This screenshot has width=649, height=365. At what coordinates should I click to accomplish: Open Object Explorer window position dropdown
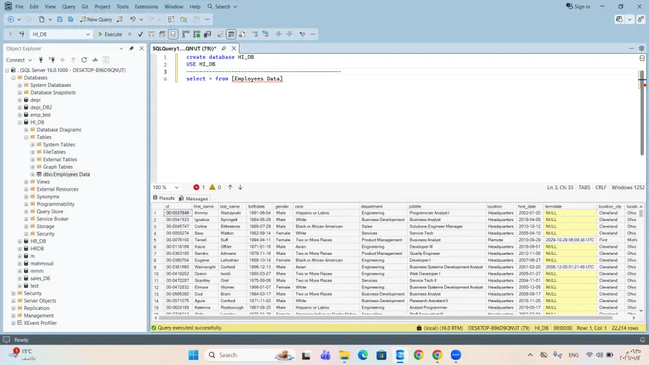(x=121, y=49)
